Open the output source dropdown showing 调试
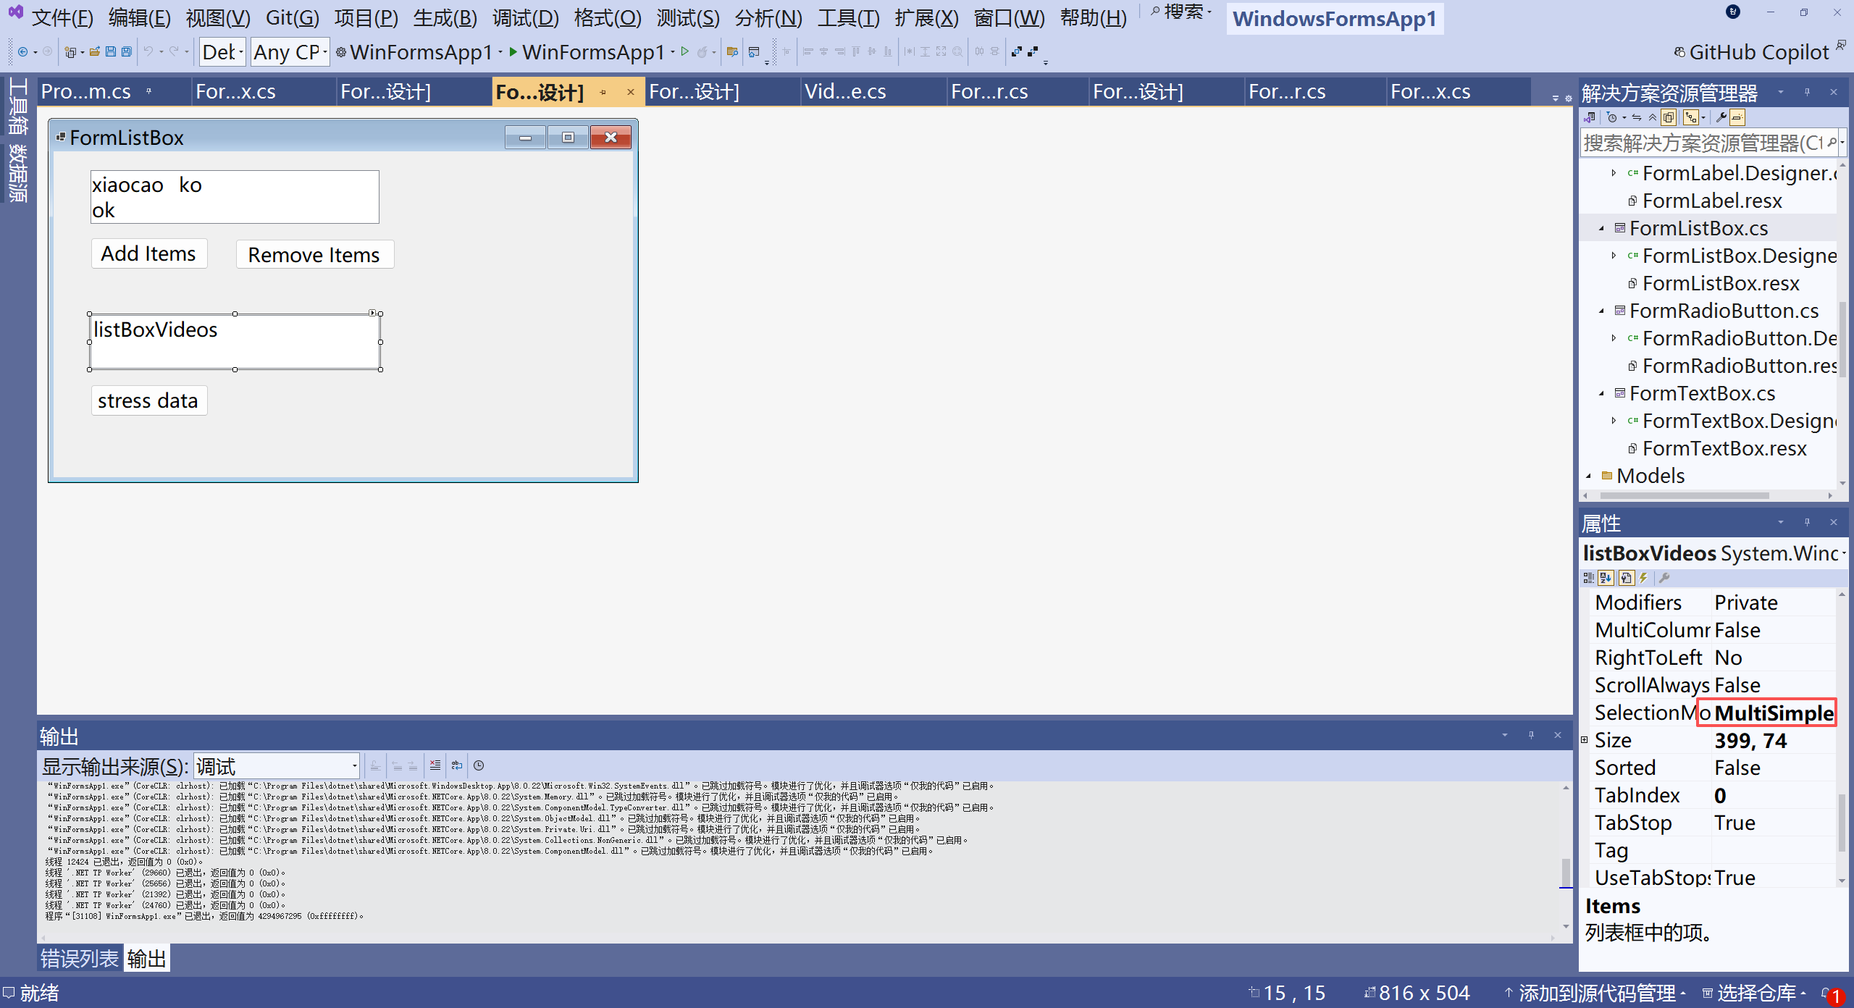The image size is (1854, 1008). (x=277, y=765)
